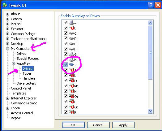
Task: Click the unknown drive icon for K:
Action: tap(71, 75)
